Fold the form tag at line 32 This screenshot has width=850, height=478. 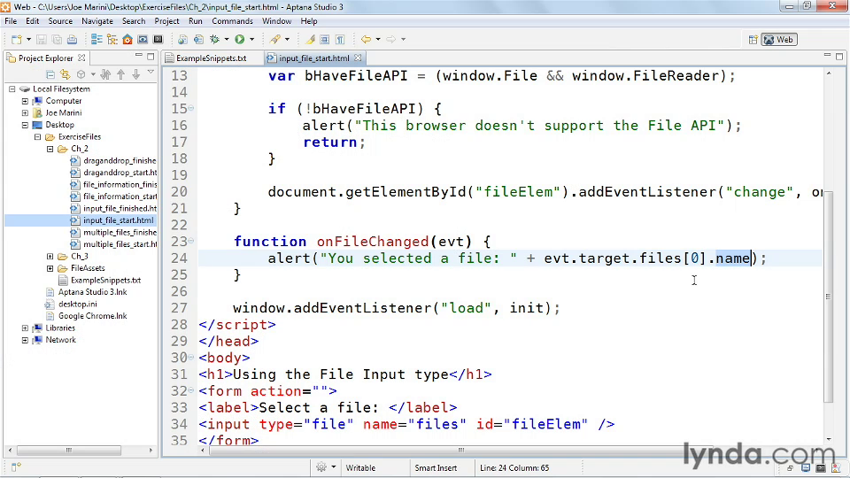(191, 390)
